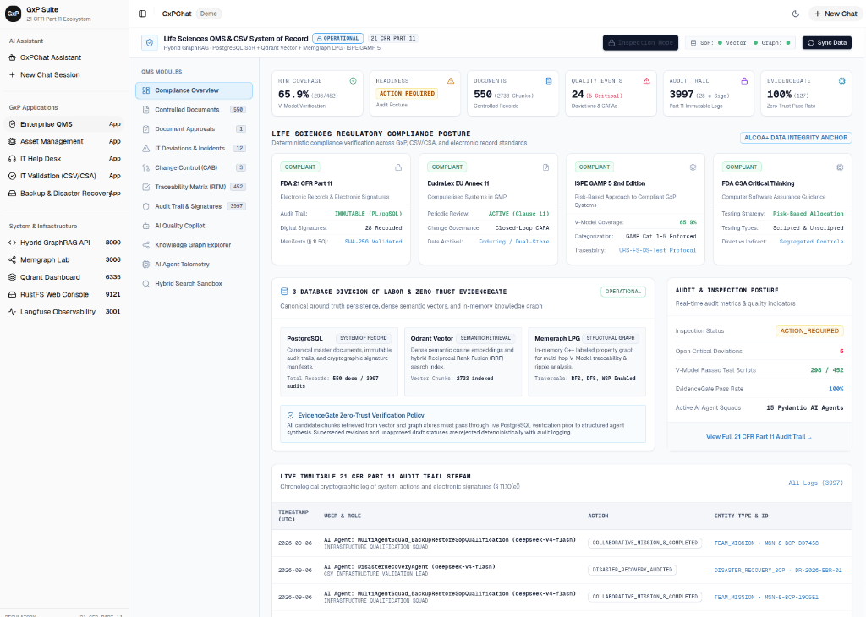Toggle the sidebar panel icon
The height and width of the screenshot is (617, 866).
point(142,14)
